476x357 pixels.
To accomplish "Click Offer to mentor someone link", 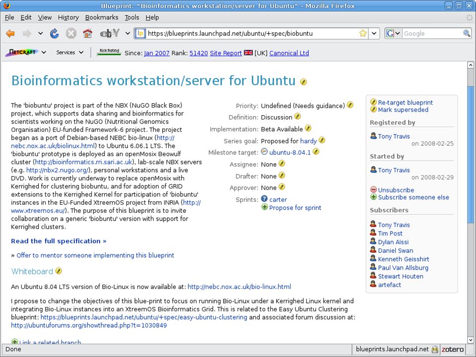I will click(95, 255).
